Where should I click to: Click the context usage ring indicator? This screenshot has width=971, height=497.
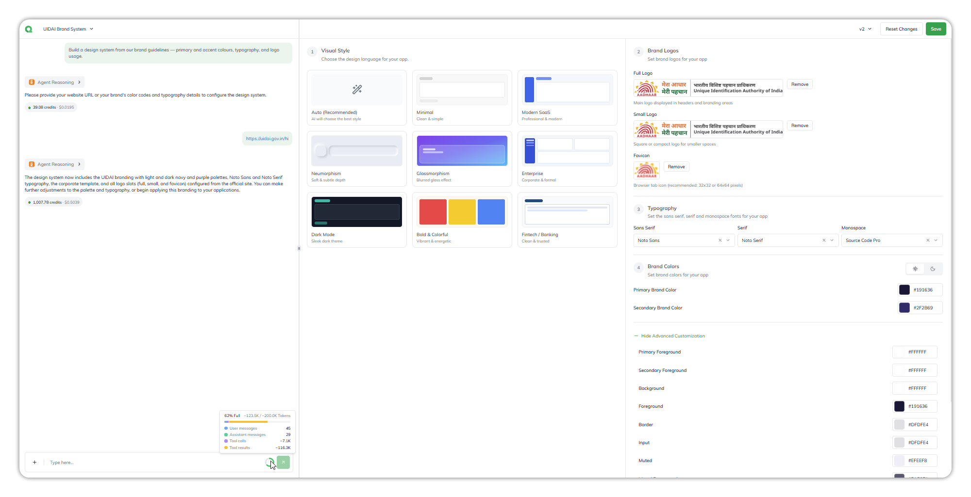coord(269,463)
